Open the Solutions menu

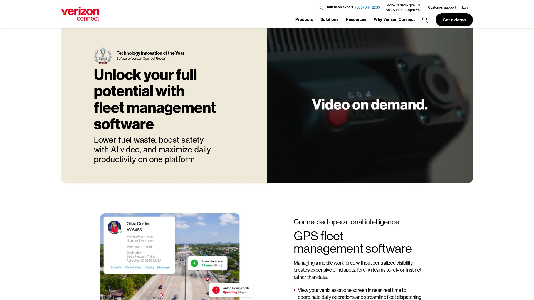tap(329, 19)
